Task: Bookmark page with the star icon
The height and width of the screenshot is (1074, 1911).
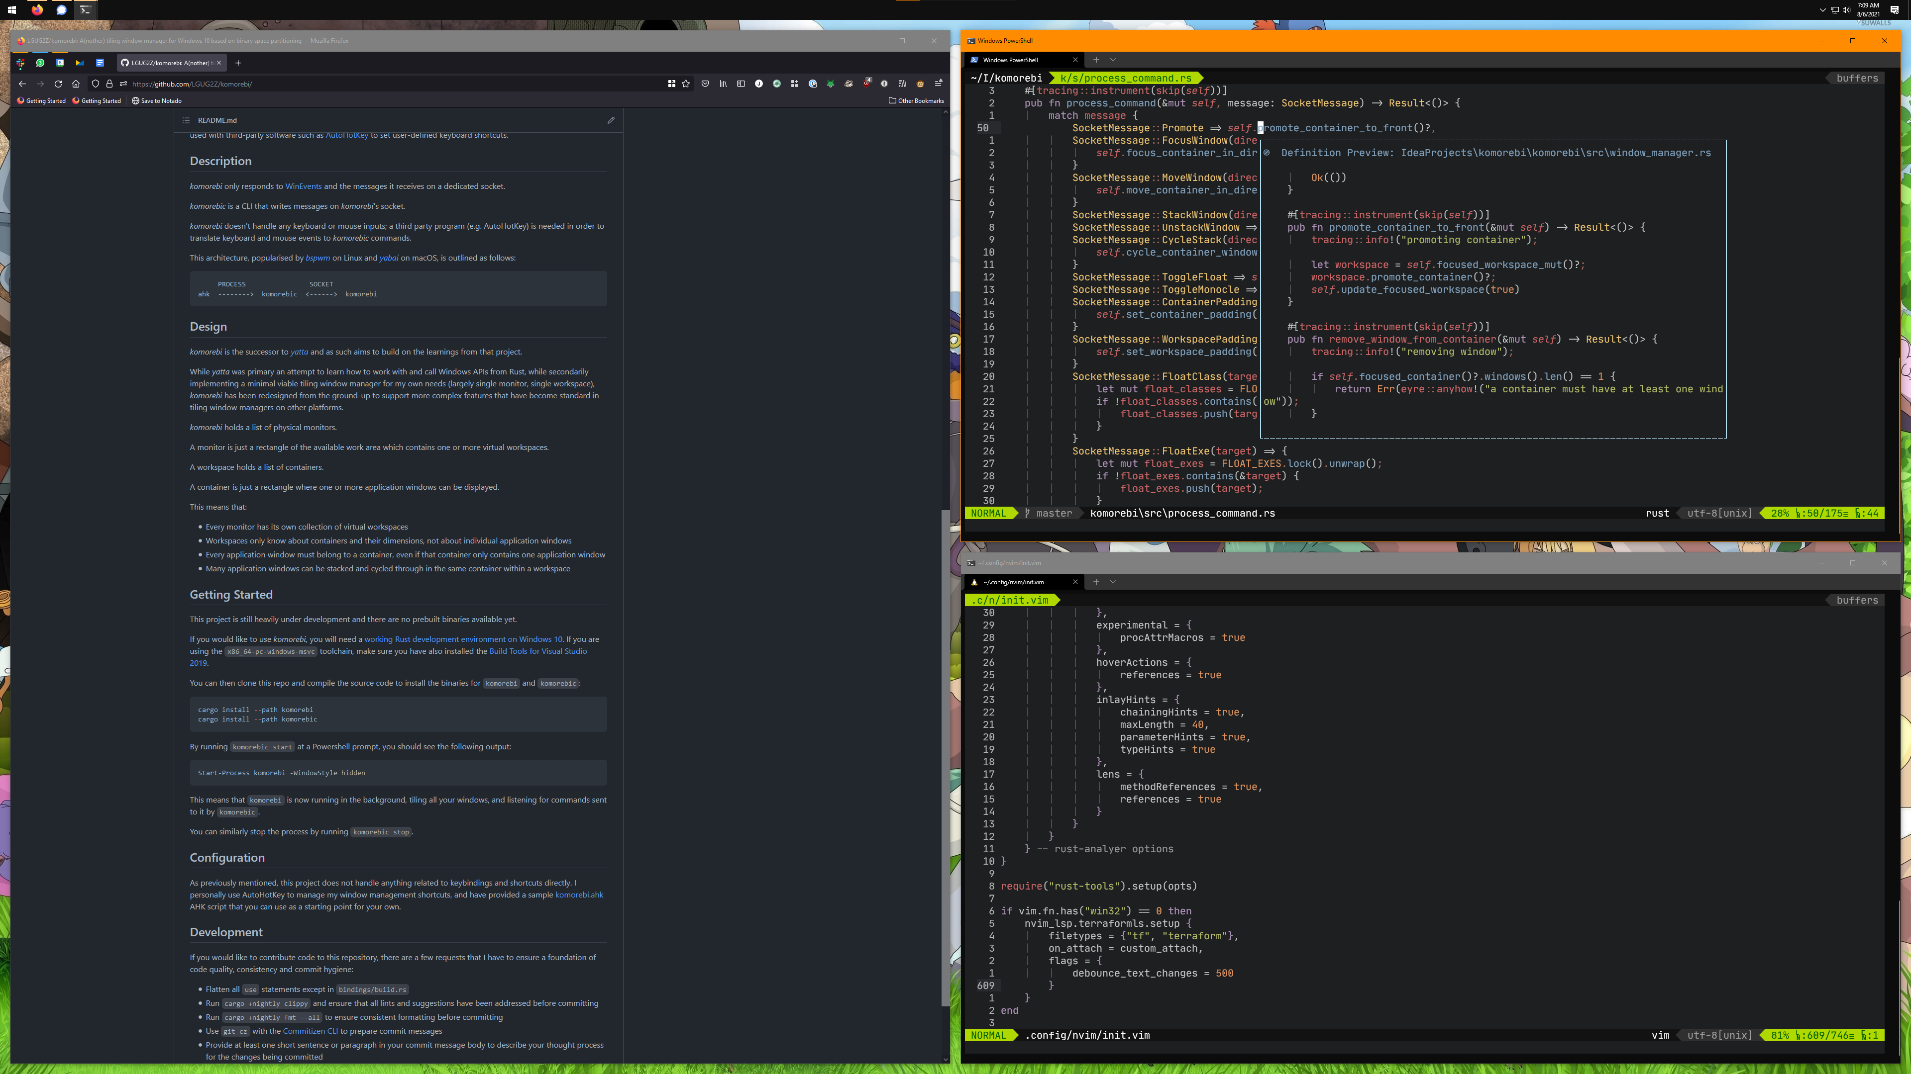Action: 685,84
